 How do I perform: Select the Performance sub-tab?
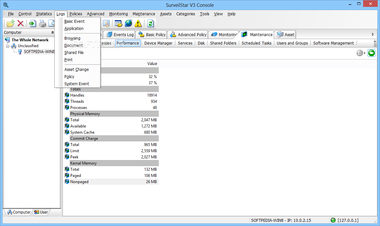tap(128, 43)
